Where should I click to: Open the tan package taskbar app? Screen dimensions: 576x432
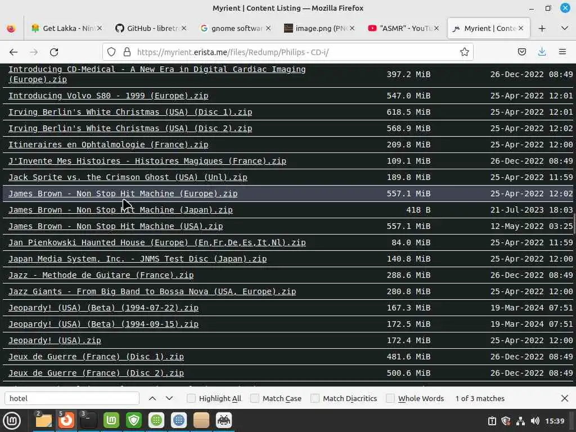click(x=201, y=420)
